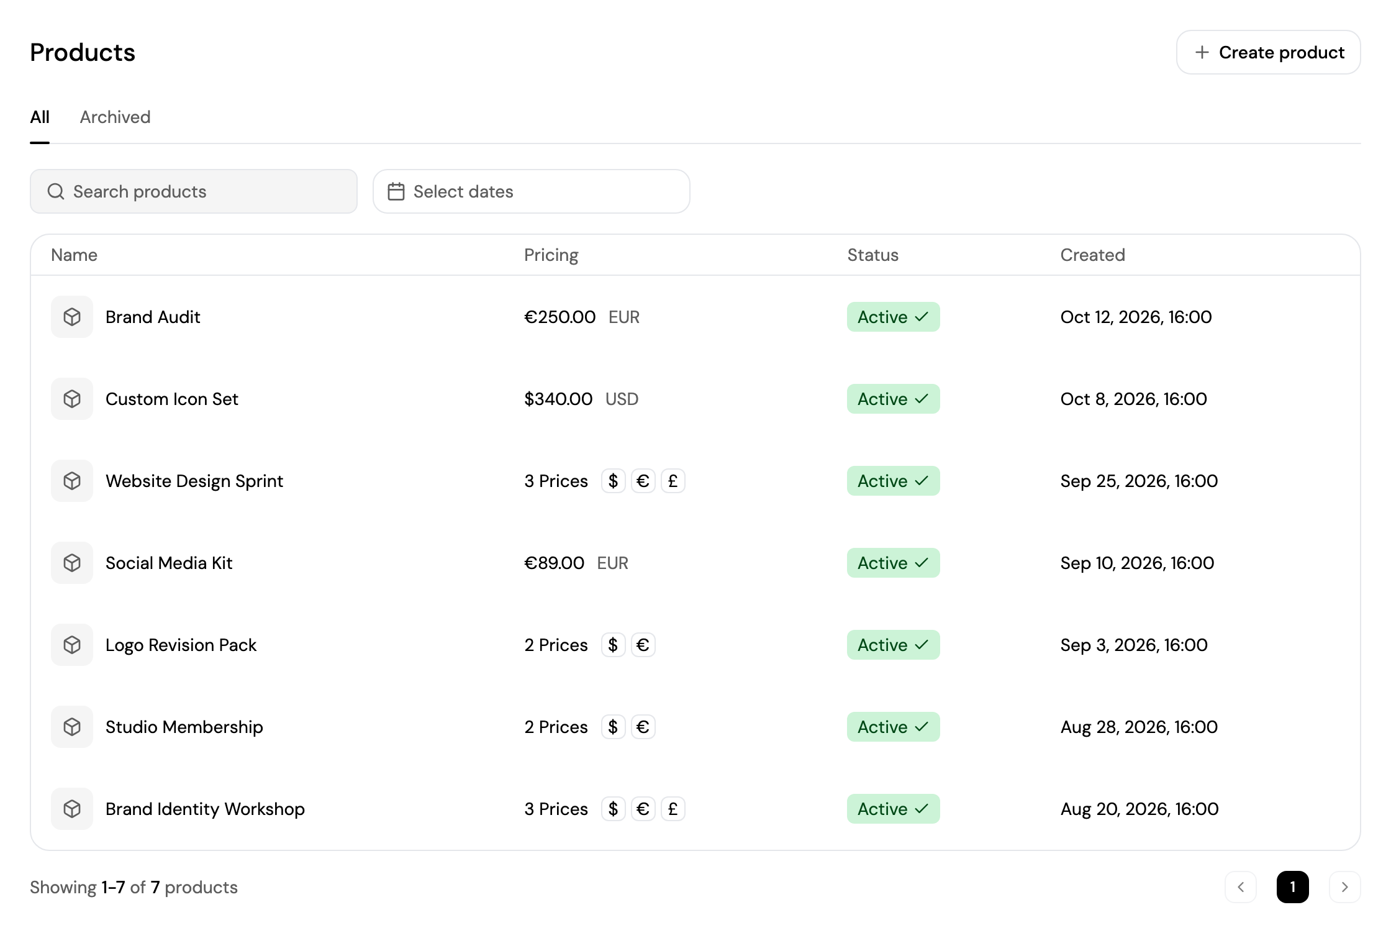Open the Social Media Kit product name
This screenshot has height=933, width=1391.
[169, 563]
